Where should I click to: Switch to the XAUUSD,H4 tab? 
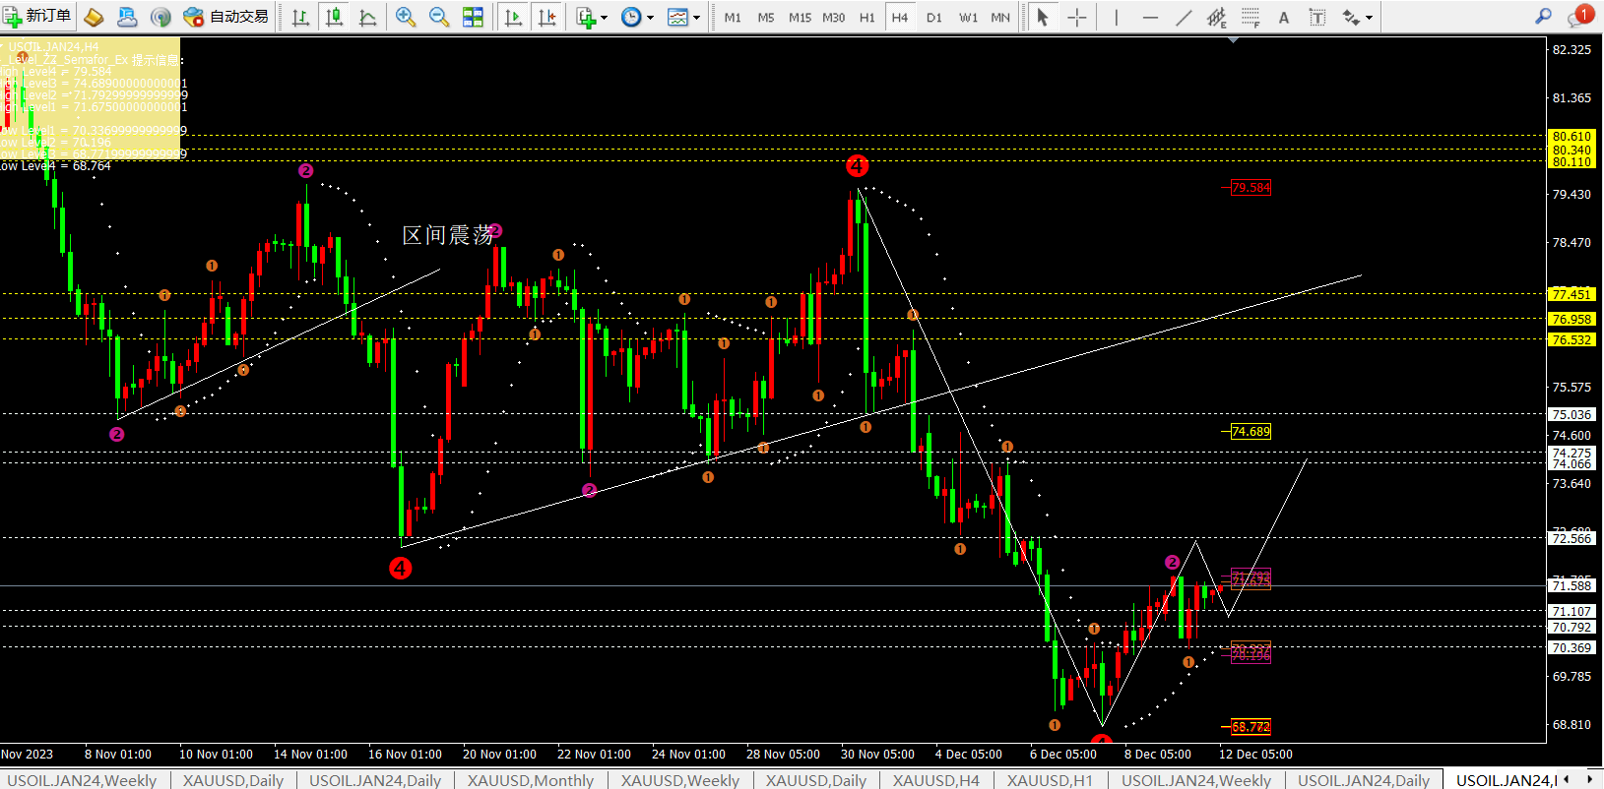tap(935, 780)
